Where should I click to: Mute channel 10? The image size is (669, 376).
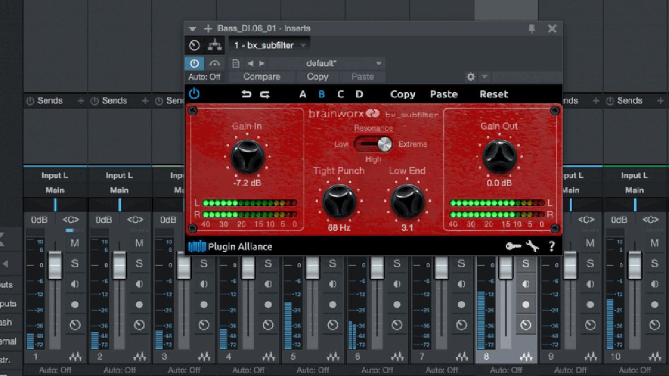[655, 243]
